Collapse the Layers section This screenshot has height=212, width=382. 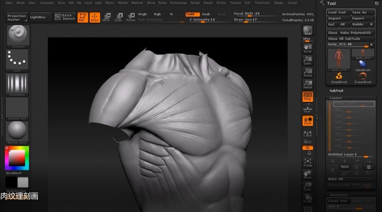click(336, 98)
